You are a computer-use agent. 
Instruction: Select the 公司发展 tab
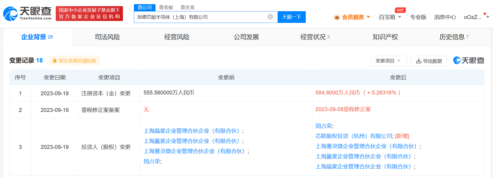(246, 37)
